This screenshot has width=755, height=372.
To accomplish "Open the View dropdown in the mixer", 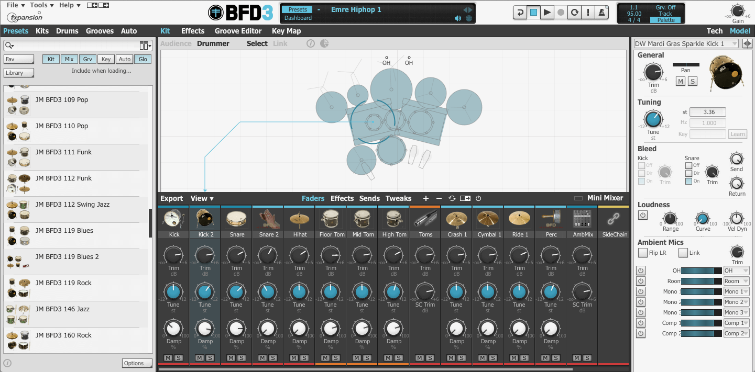I will [x=202, y=198].
